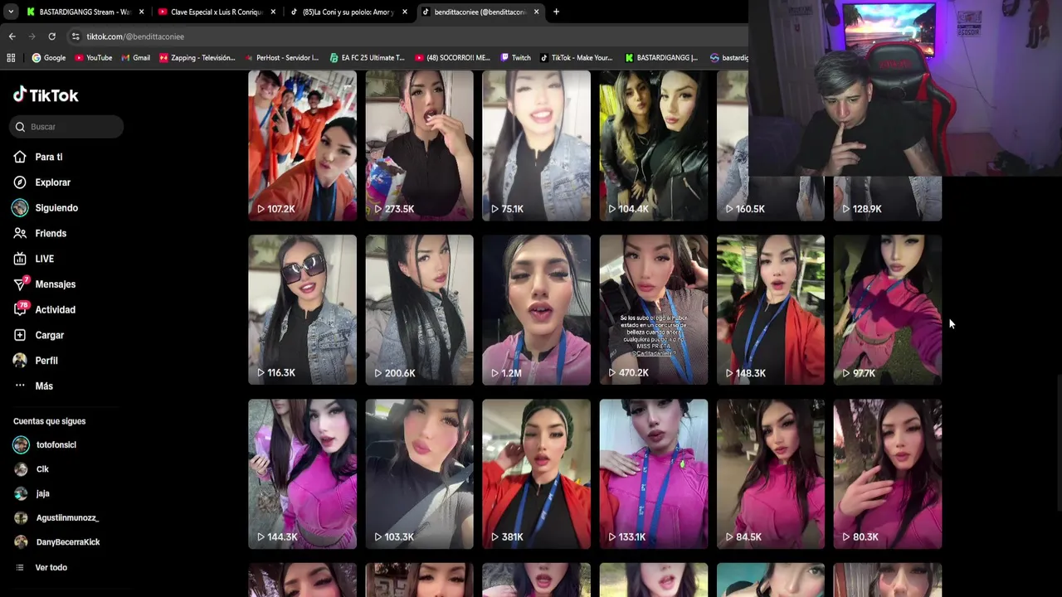1062x597 pixels.
Task: Open Zapping - Televisión bookmark
Action: click(x=197, y=58)
